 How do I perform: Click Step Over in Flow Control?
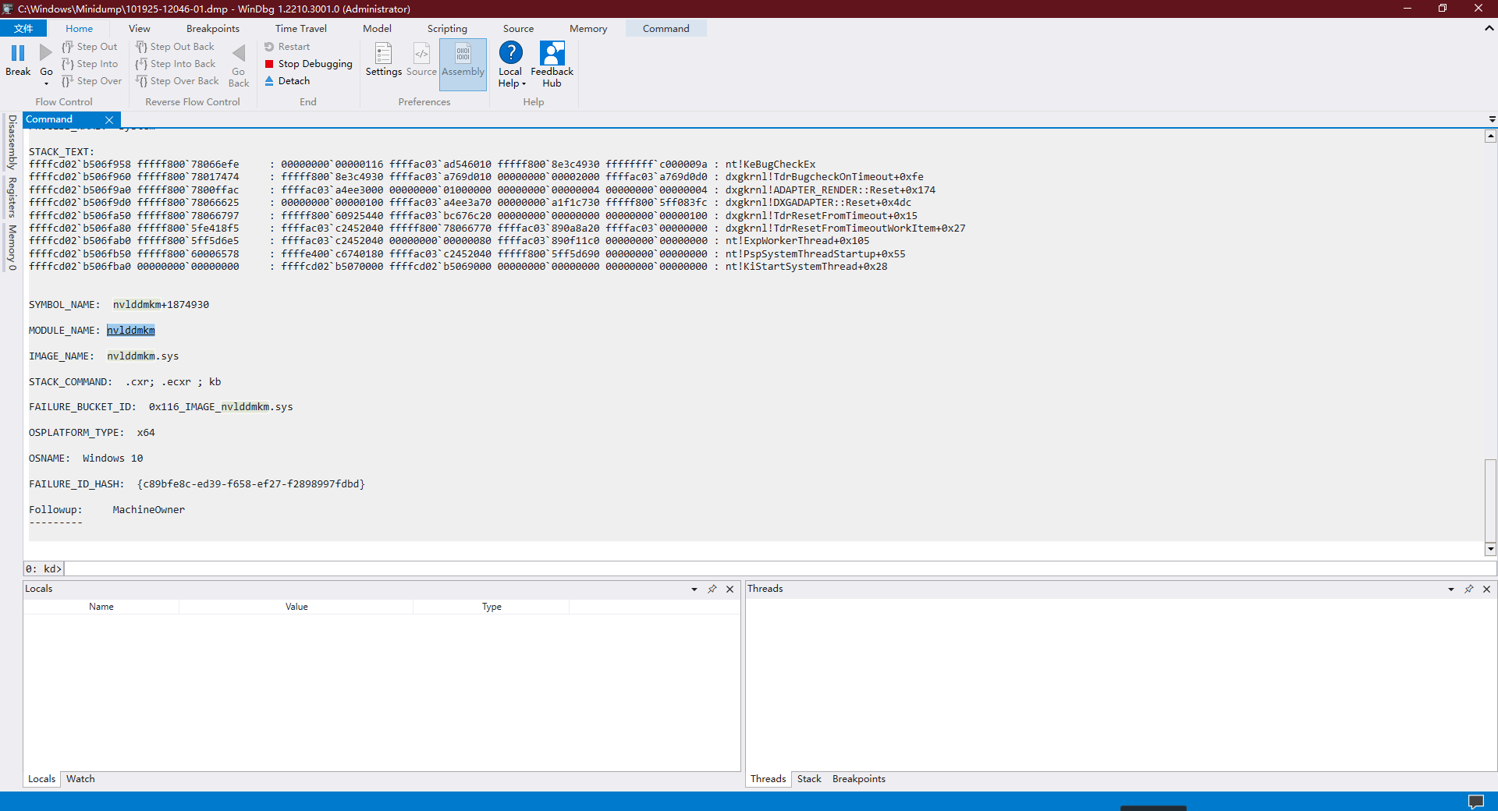click(91, 81)
